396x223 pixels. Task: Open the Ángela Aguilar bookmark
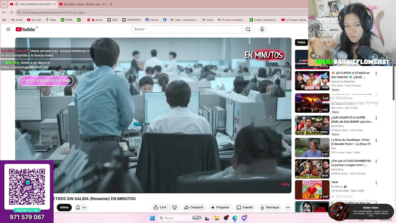click(294, 20)
